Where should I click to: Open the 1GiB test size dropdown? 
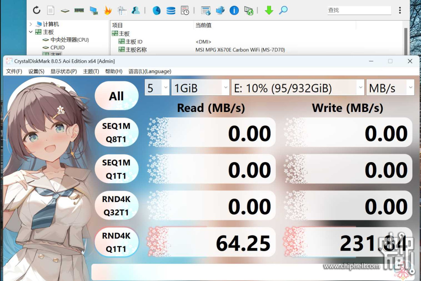(x=200, y=88)
